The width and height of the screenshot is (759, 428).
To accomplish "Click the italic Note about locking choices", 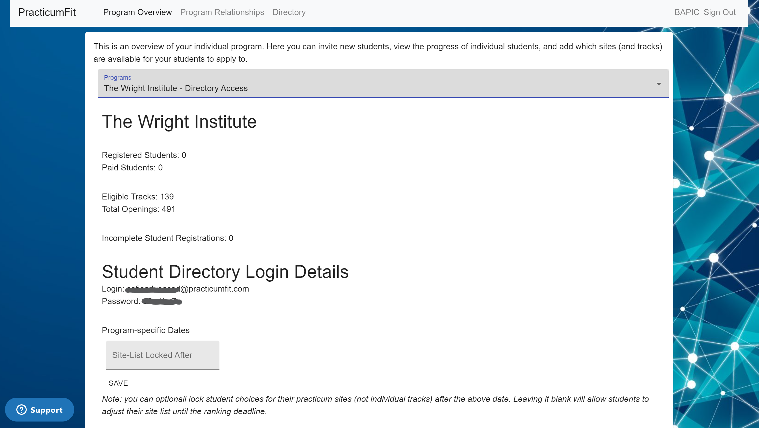I will (x=375, y=405).
